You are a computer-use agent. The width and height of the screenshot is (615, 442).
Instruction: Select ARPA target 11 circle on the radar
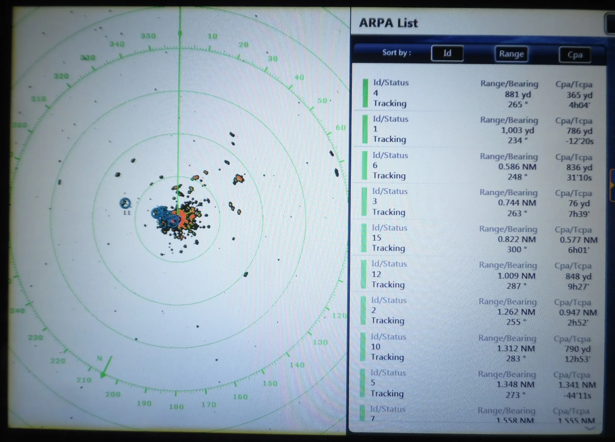pos(125,204)
